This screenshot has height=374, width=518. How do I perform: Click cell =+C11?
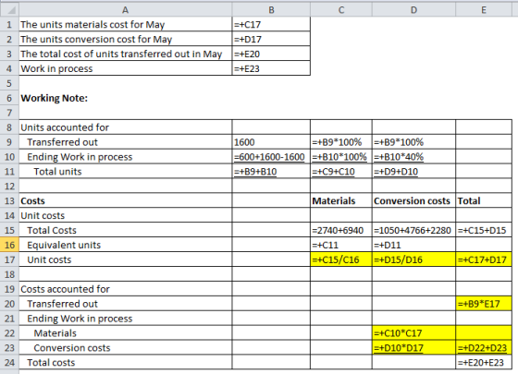[x=341, y=245]
